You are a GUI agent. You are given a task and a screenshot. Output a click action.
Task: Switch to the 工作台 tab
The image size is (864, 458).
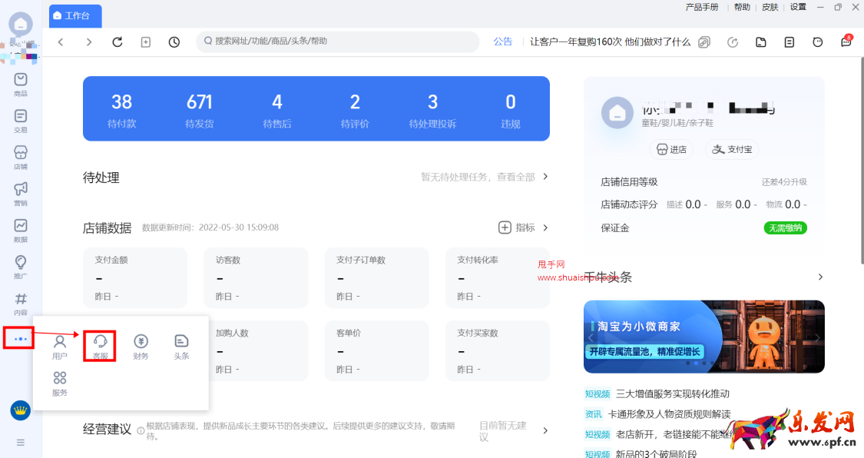74,15
